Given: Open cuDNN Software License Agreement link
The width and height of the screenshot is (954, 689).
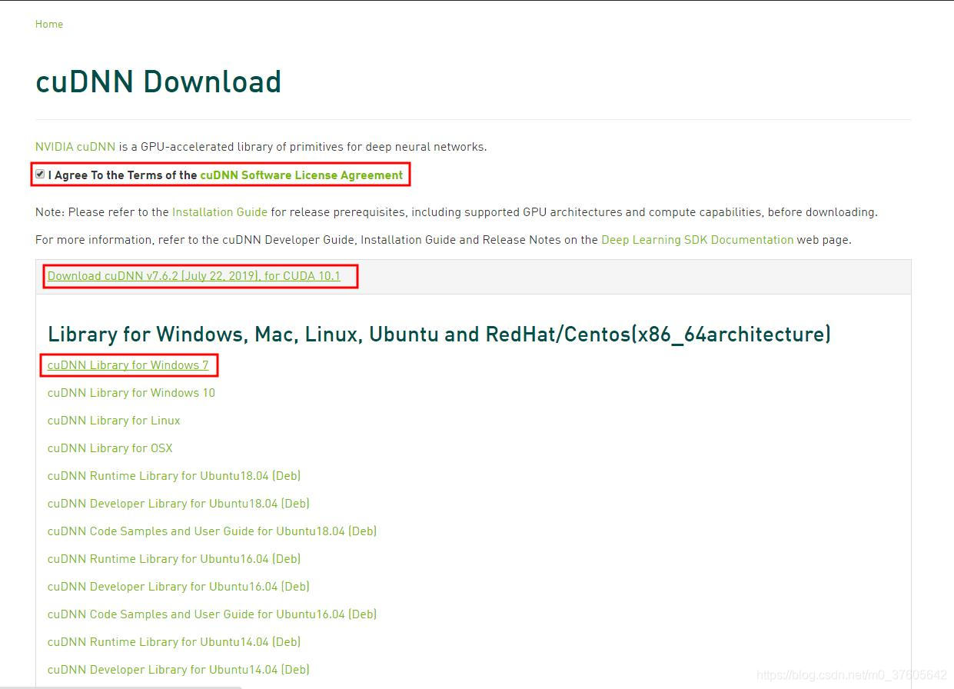Looking at the screenshot, I should point(301,175).
